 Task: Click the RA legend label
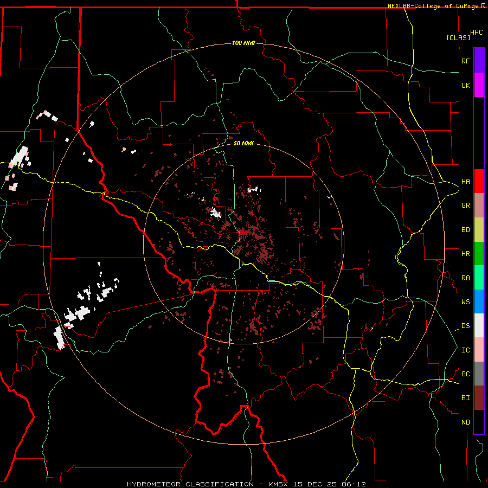point(465,278)
